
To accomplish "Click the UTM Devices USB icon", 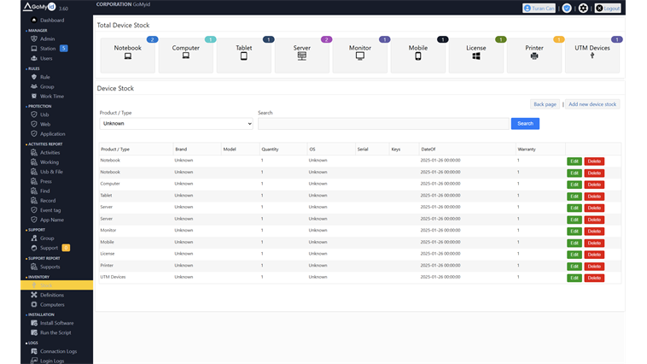I will [x=592, y=56].
